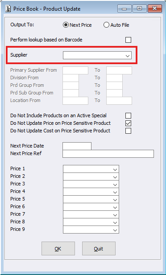Open the Price 4 combo box
This screenshot has width=166, height=275.
tap(91, 192)
